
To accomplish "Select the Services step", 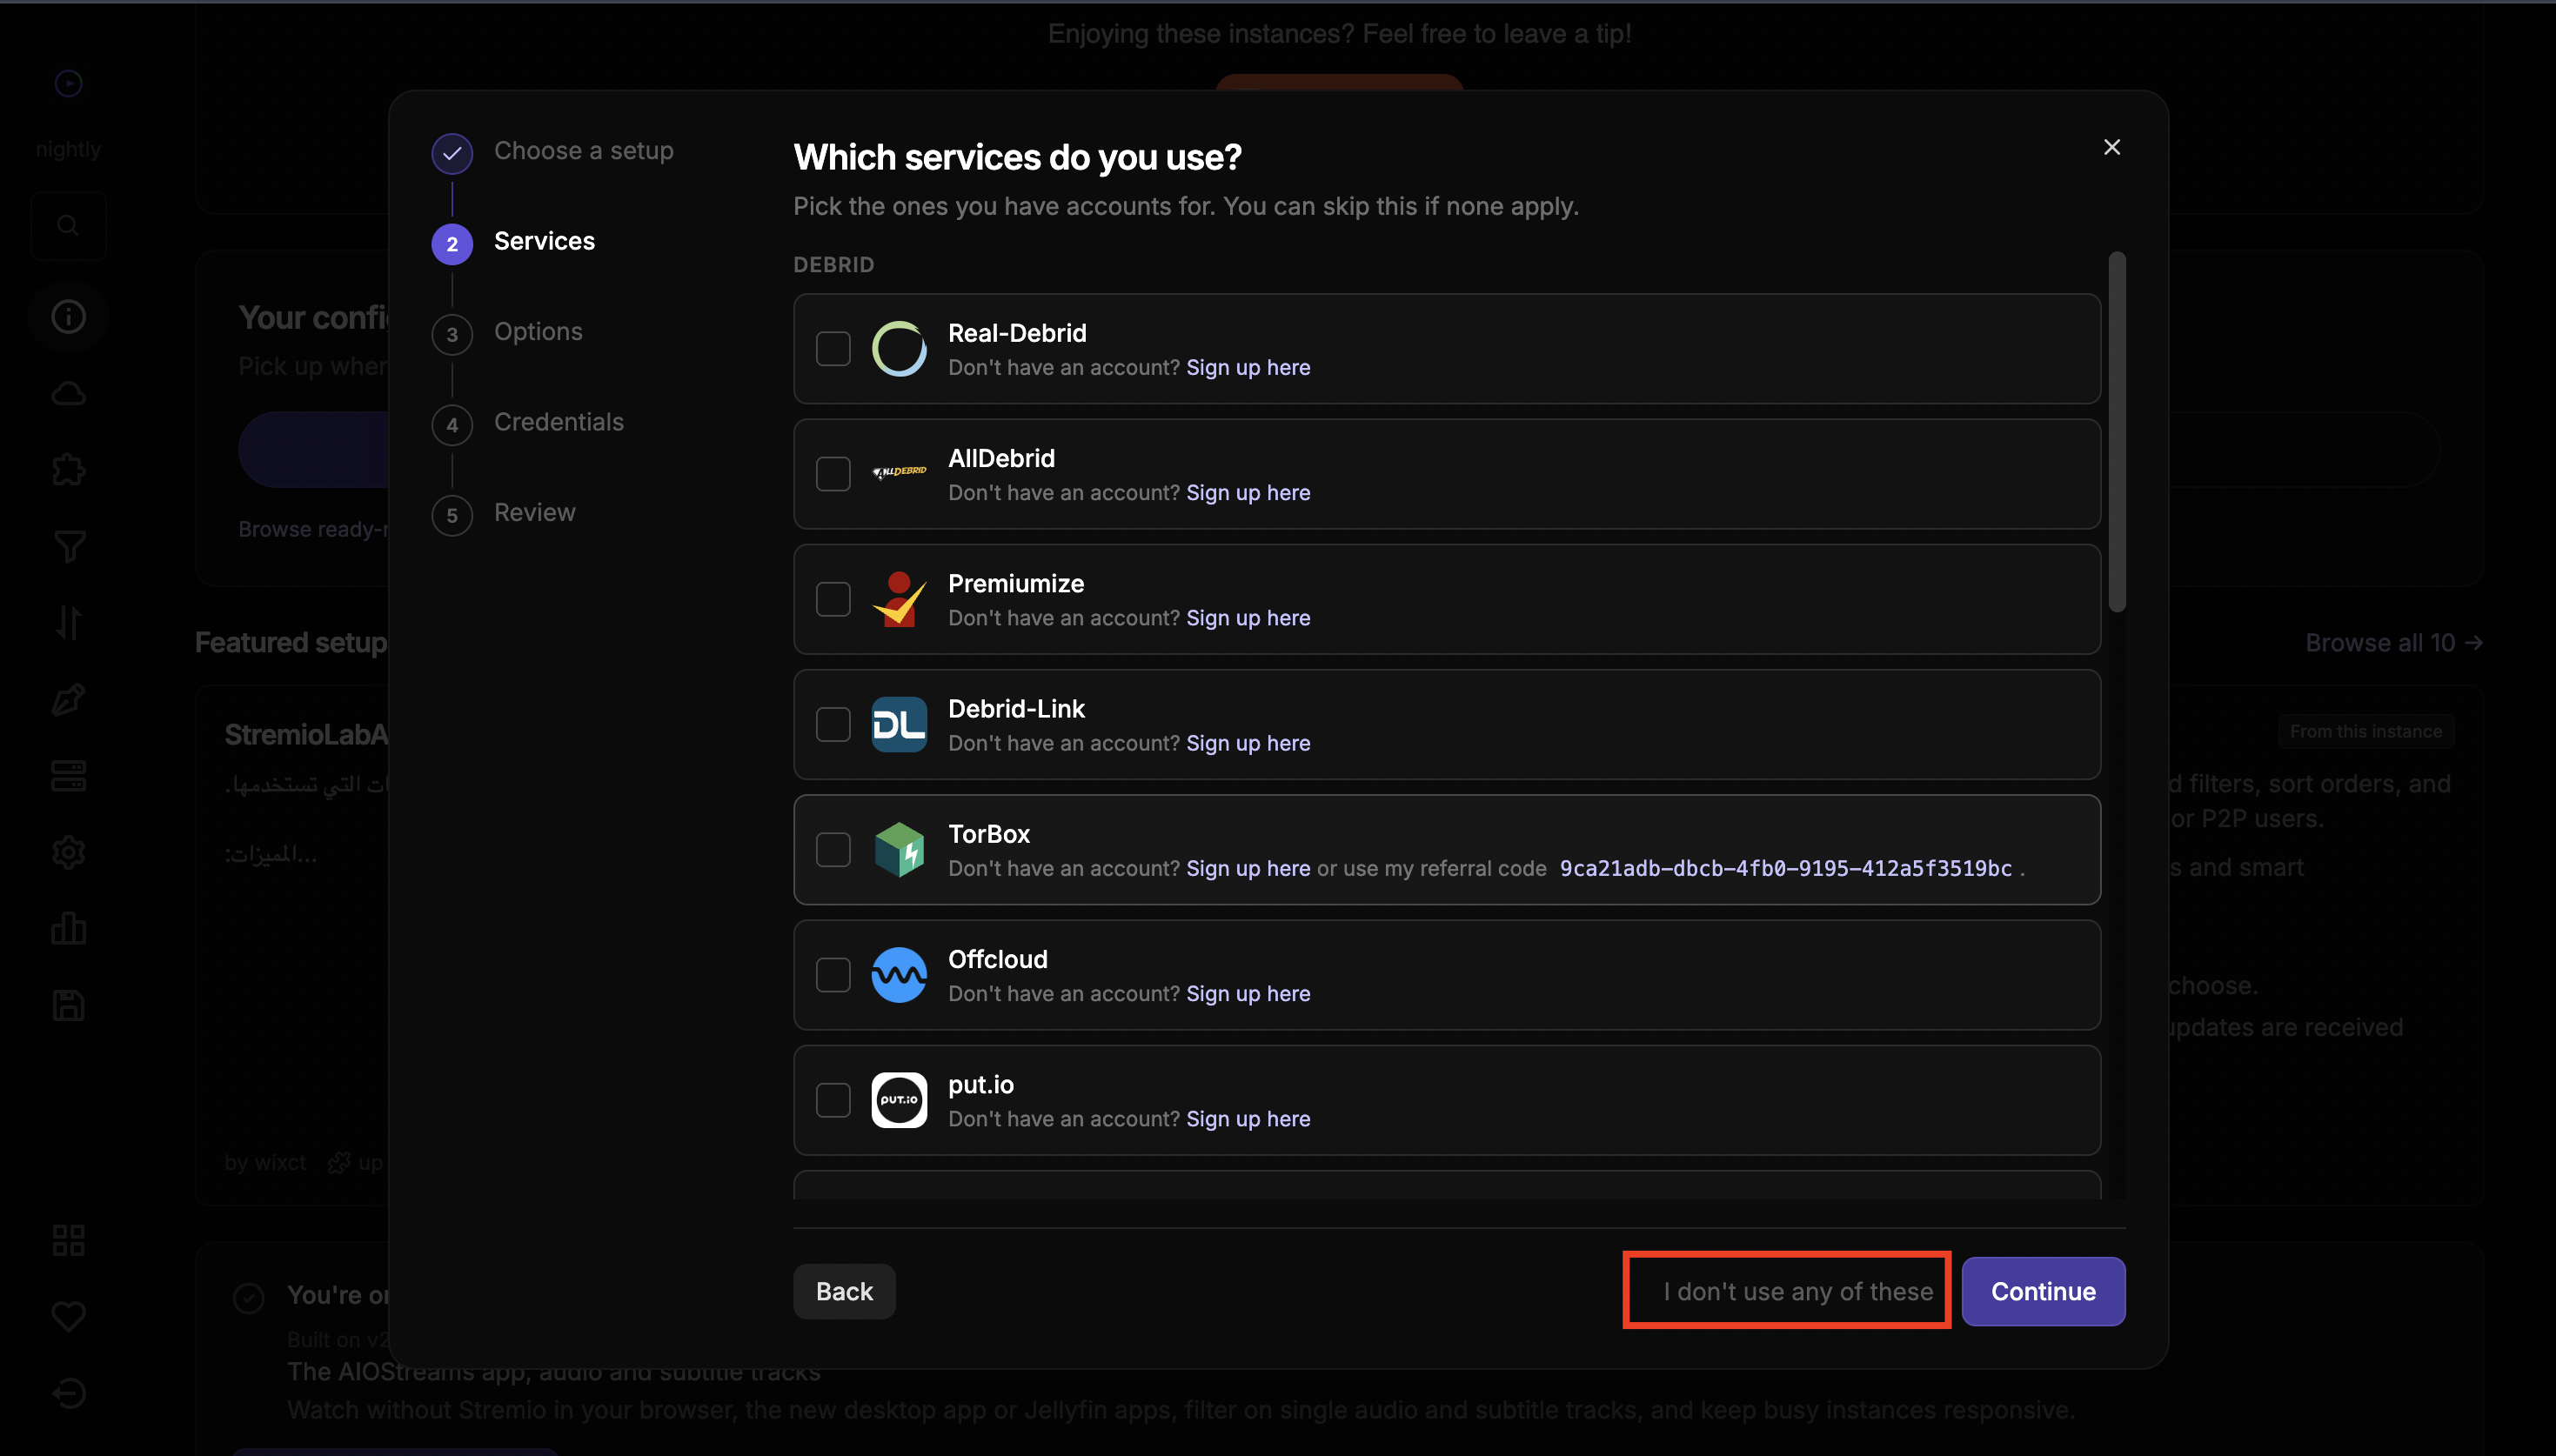I will 513,243.
